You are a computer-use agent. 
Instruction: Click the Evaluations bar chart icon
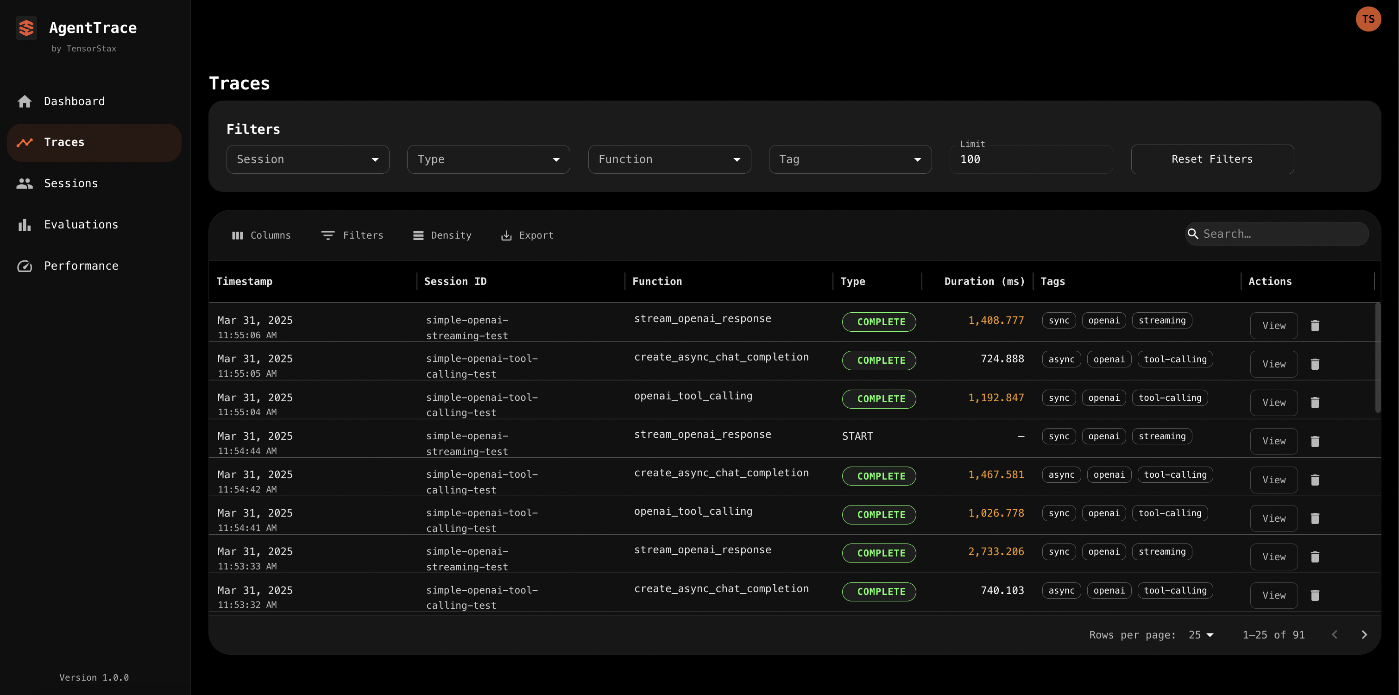point(25,225)
